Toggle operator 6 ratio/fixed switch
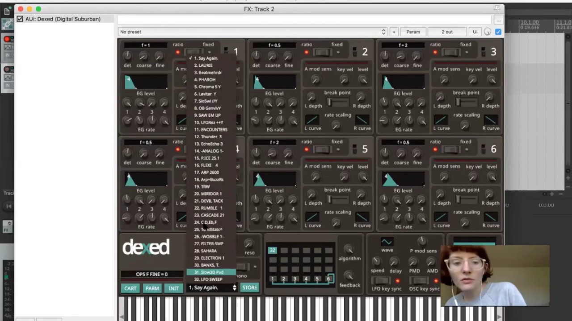572x321 pixels. (450, 150)
